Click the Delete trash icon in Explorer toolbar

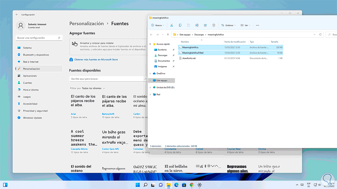214,25
